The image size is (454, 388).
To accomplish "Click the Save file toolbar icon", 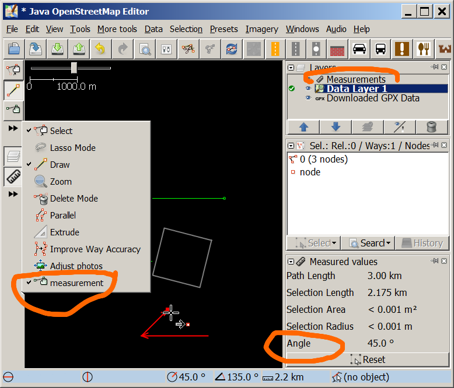I will pyautogui.click(x=36, y=49).
